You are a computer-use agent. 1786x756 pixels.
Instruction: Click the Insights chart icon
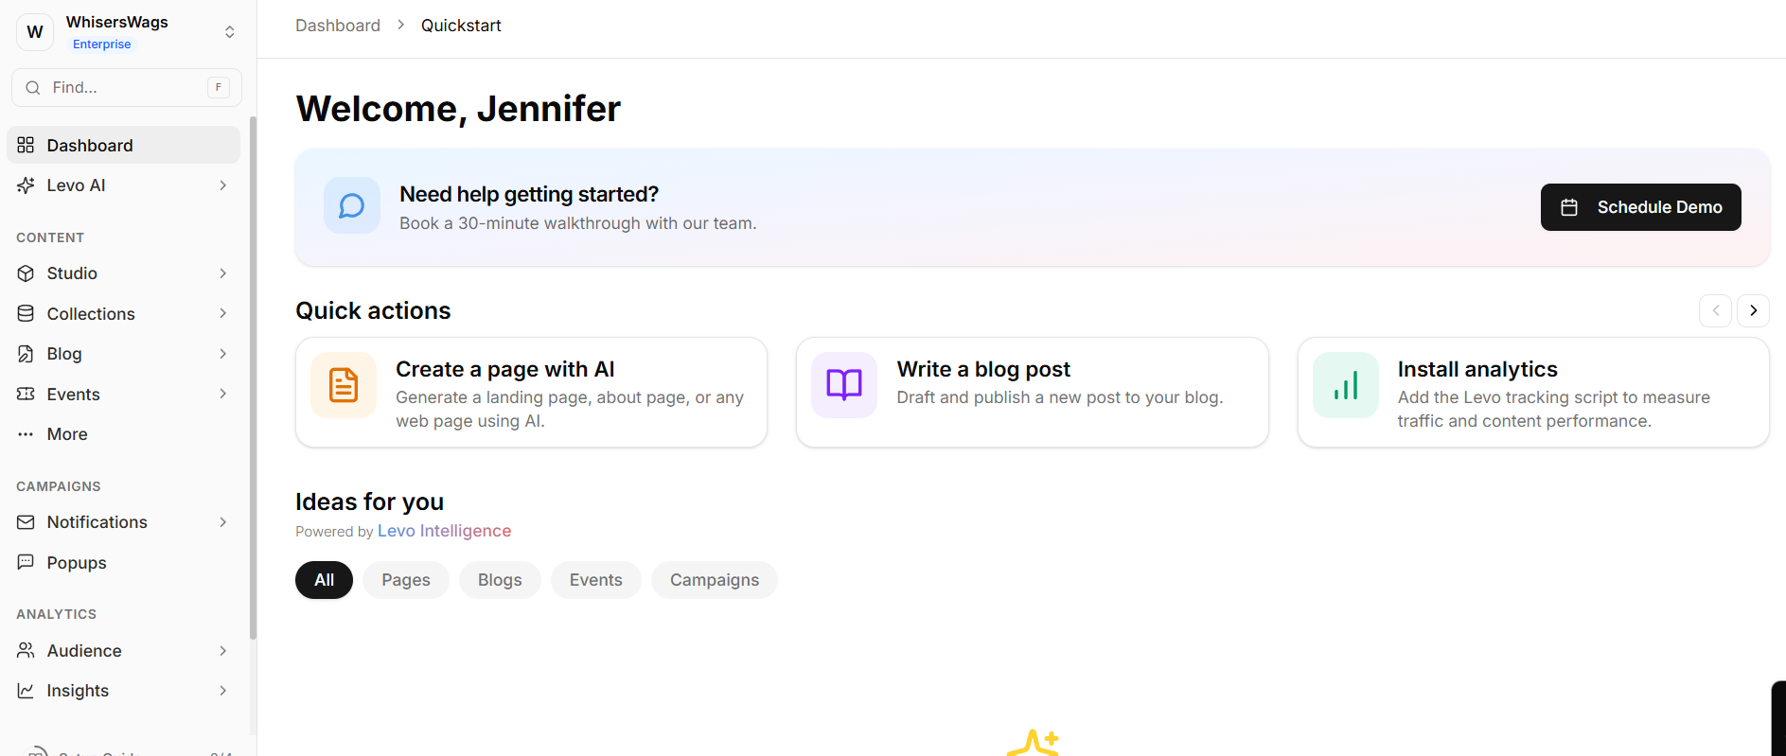[26, 691]
